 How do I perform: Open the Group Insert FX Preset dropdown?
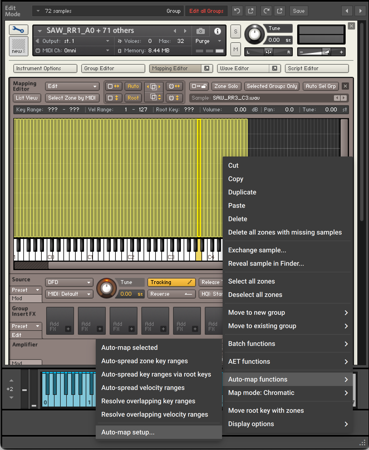coord(26,326)
